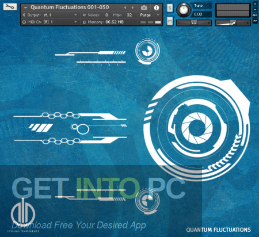The height and width of the screenshot is (237, 259).
Task: Click the Tune knob
Action: pos(184,10)
